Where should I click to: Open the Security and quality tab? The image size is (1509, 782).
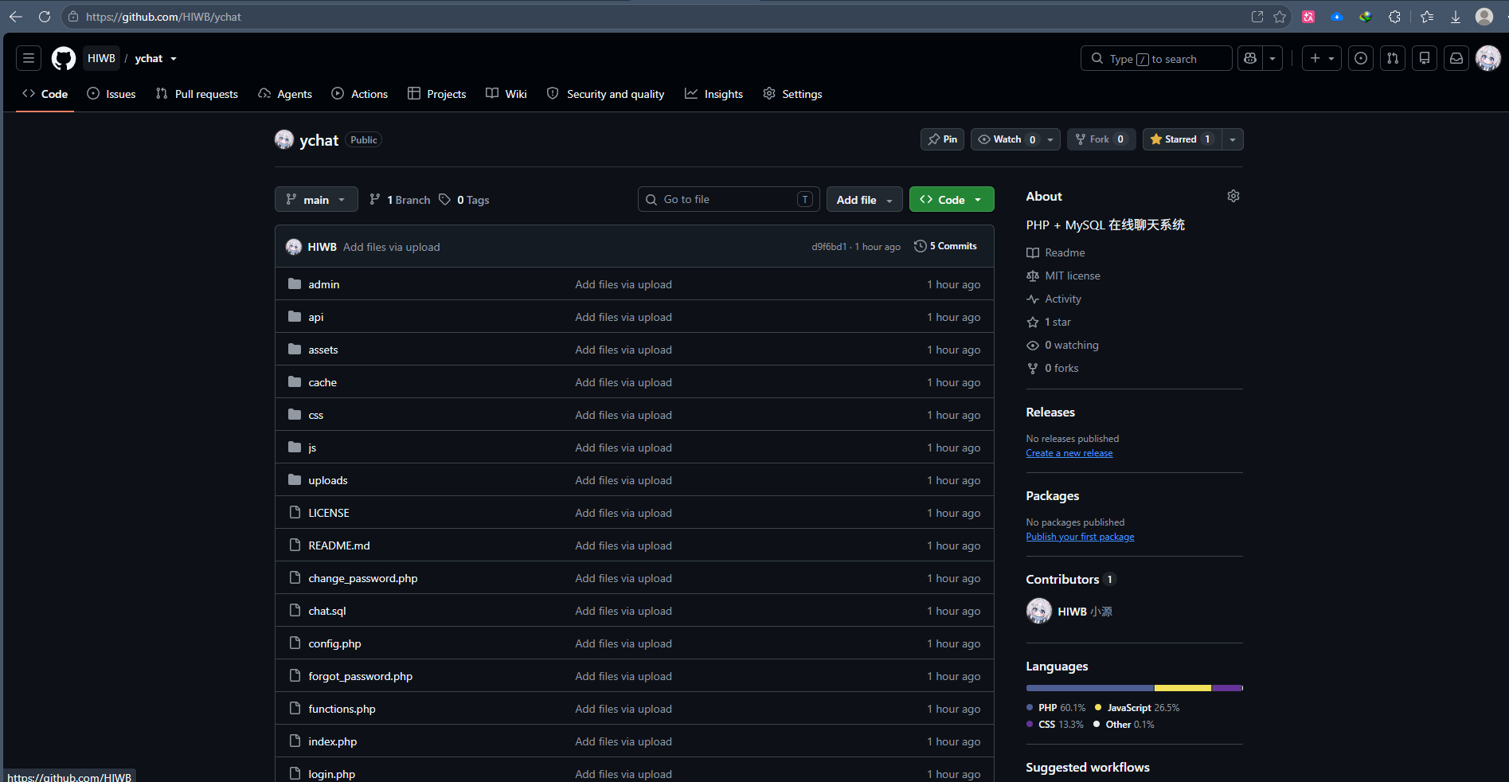605,94
